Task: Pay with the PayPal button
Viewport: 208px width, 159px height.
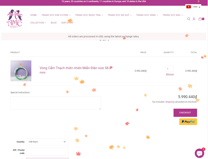Action: (x=188, y=122)
